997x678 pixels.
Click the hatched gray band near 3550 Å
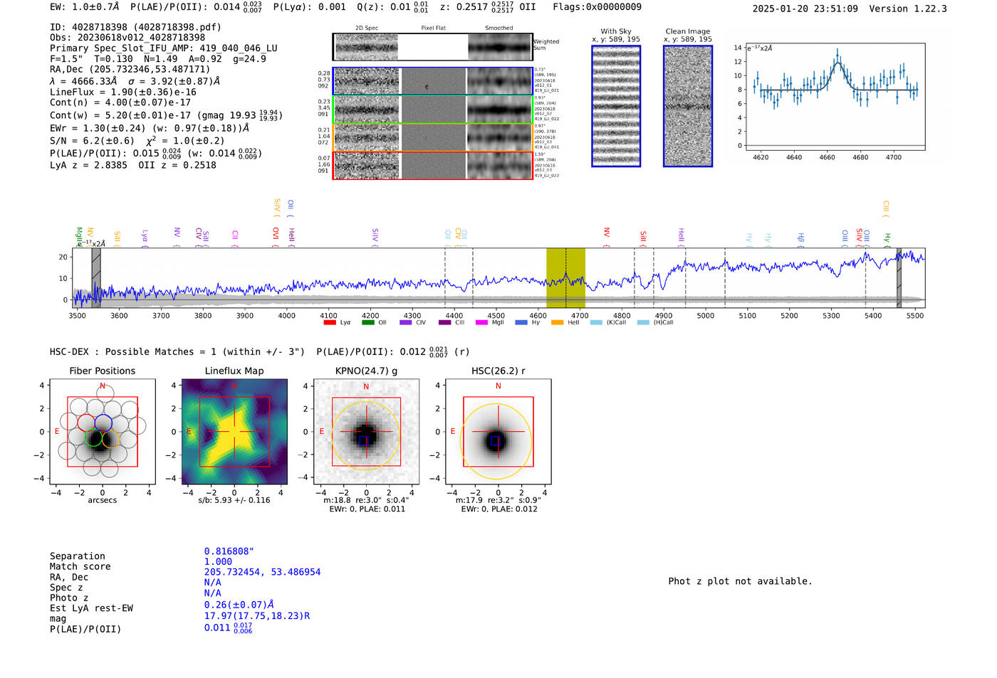96,277
